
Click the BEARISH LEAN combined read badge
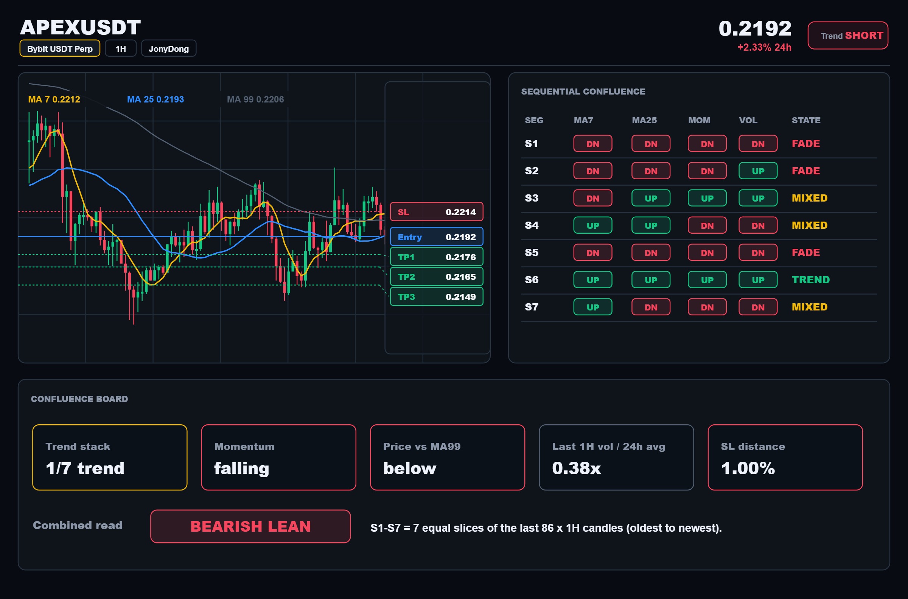(250, 526)
